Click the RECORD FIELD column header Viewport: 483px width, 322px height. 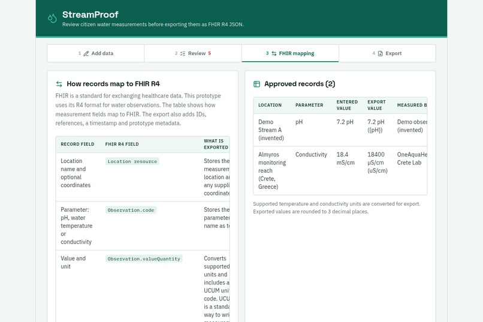click(77, 144)
